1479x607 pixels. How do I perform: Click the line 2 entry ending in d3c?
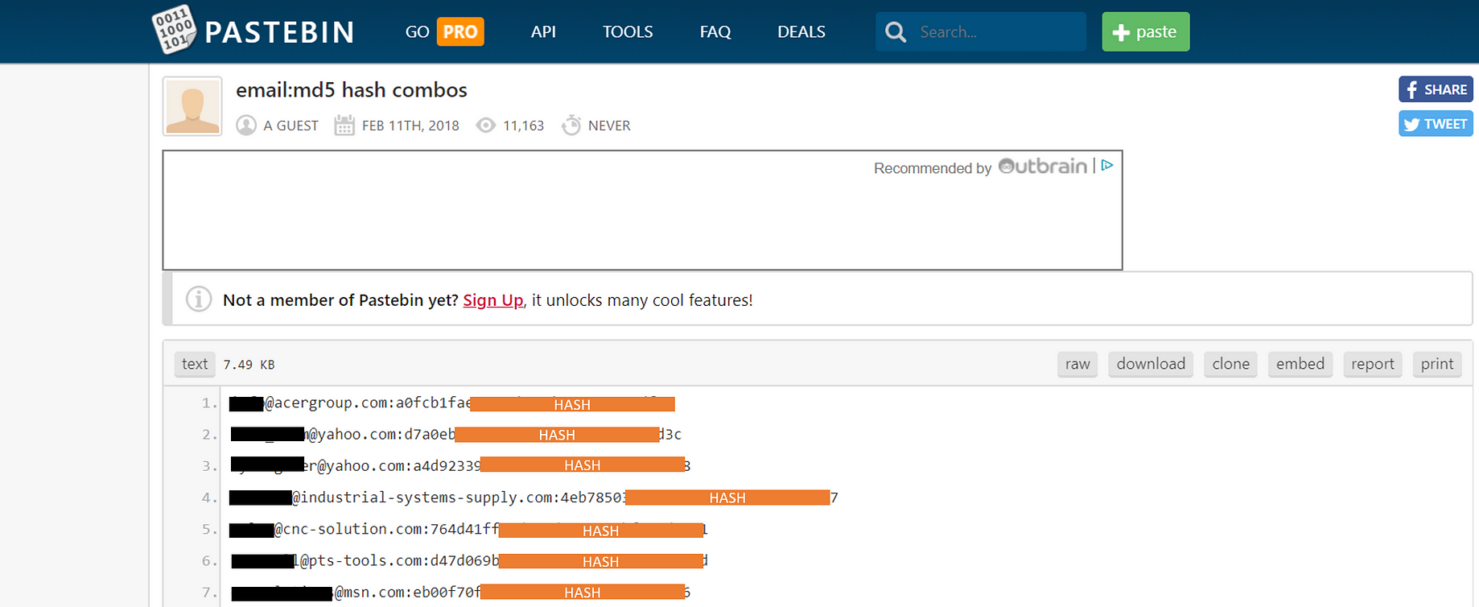[456, 435]
